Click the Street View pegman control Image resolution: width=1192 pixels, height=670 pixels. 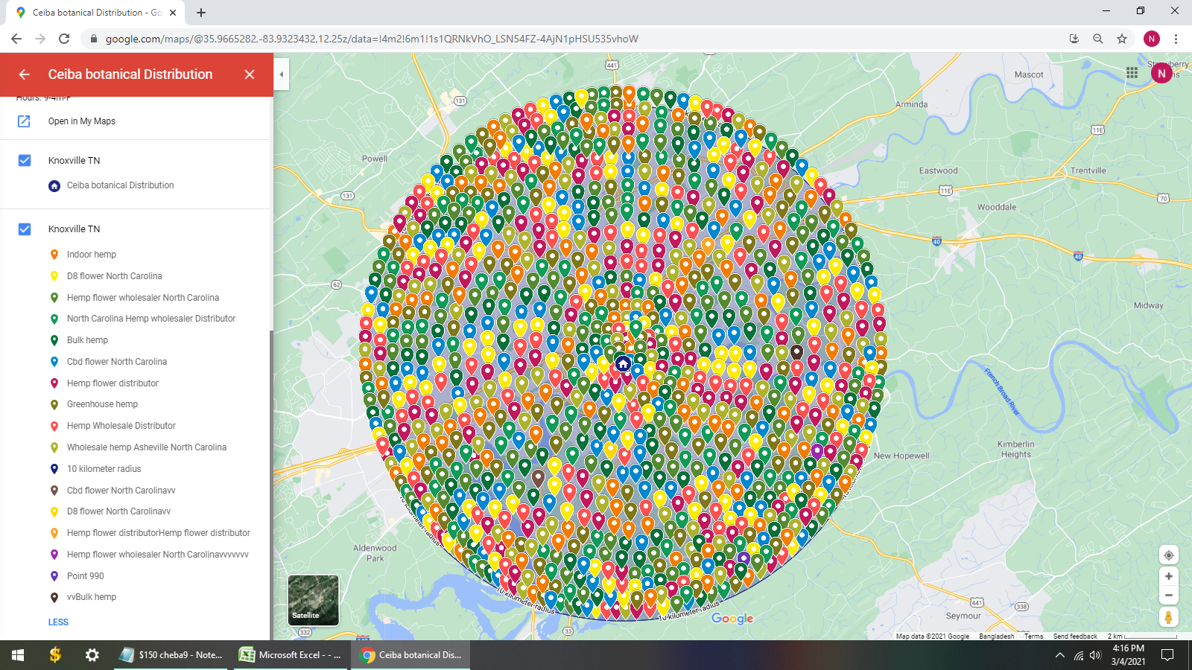click(1169, 616)
